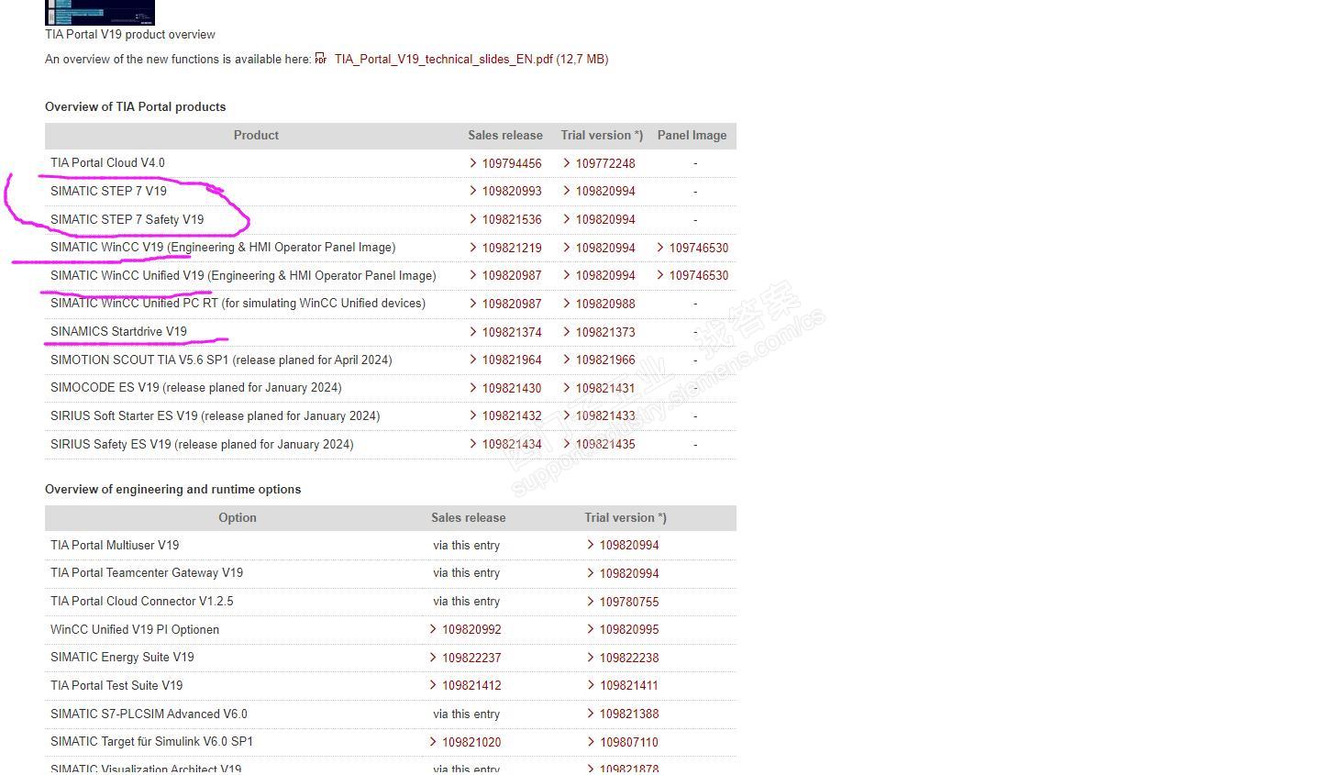The height and width of the screenshot is (775, 1318).
Task: Click the 'SINAMICS Startdrive V19' product name
Action: click(x=118, y=331)
